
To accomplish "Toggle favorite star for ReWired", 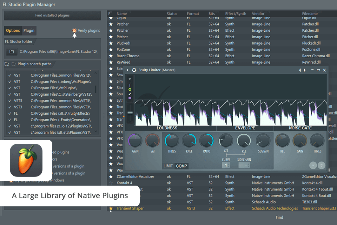I will click(x=111, y=62).
